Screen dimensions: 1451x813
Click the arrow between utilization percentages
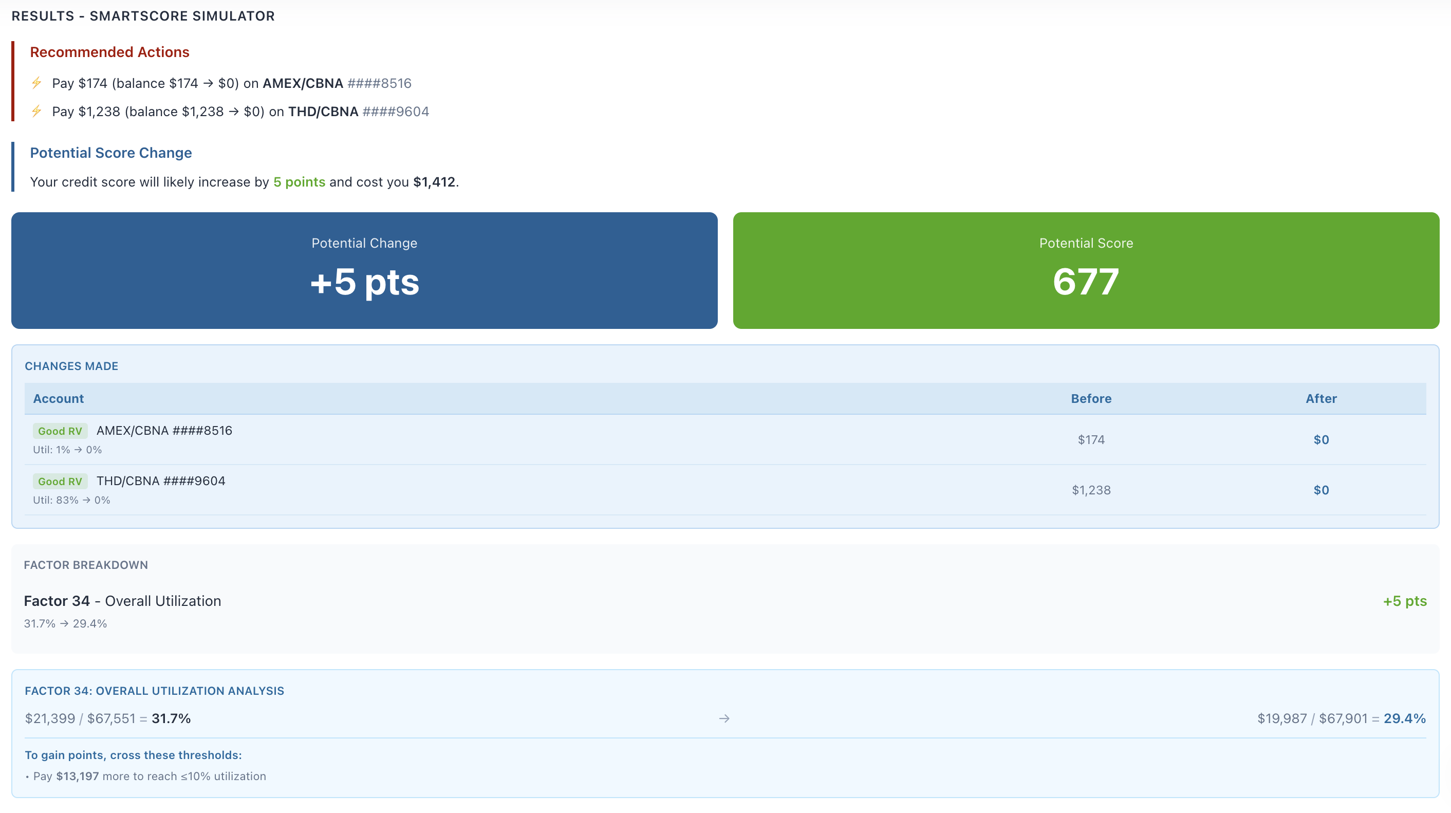(x=725, y=718)
